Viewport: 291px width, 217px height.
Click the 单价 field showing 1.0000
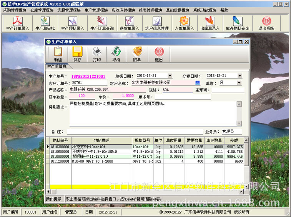[x=124, y=96]
